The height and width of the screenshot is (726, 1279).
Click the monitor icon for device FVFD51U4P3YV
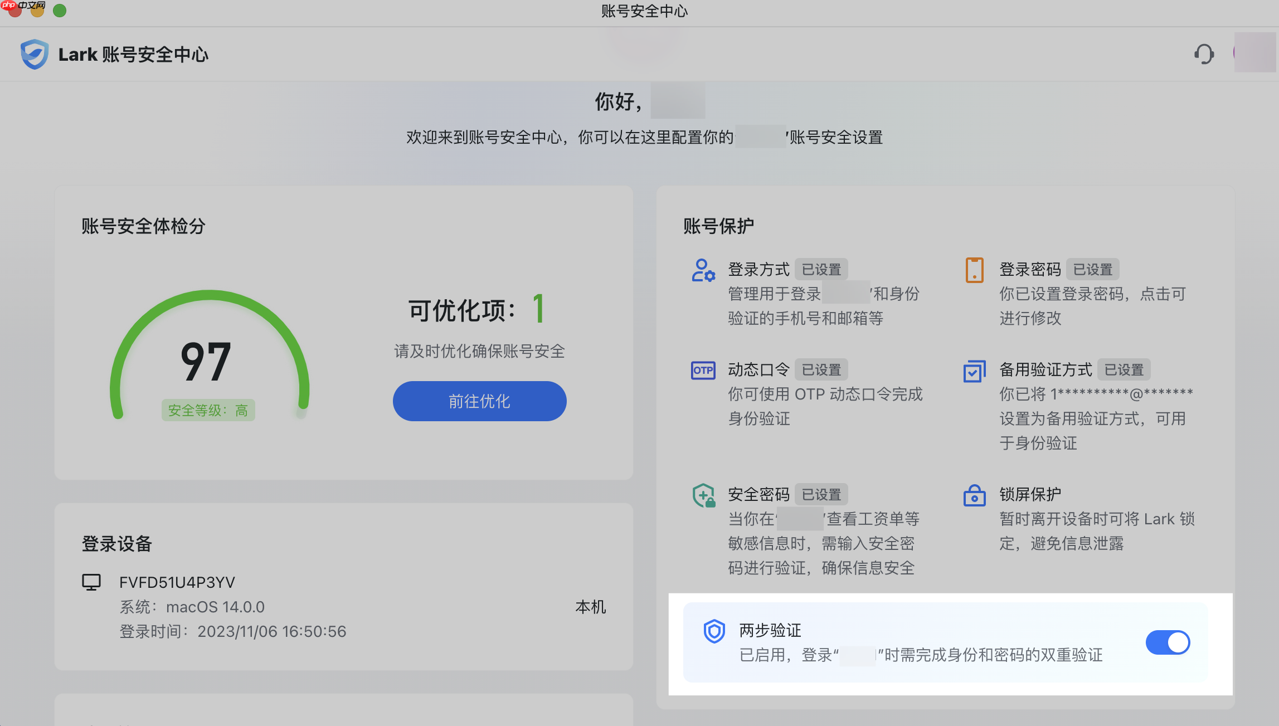click(91, 582)
